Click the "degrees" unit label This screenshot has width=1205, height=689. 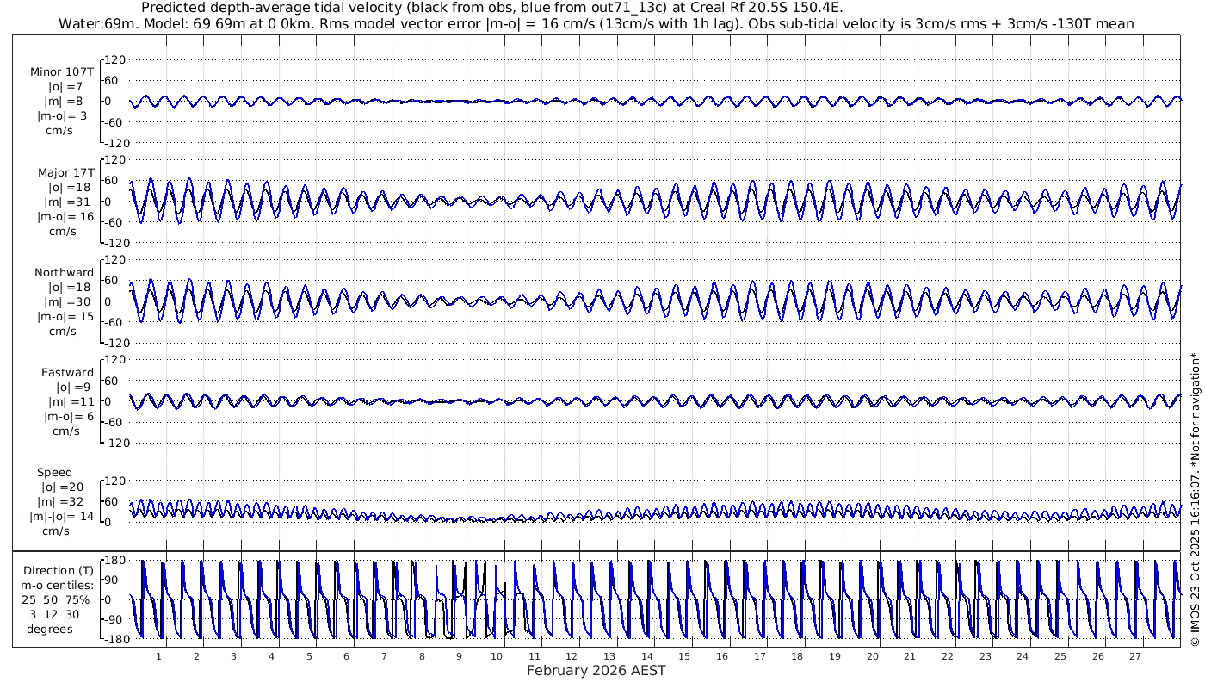[49, 629]
